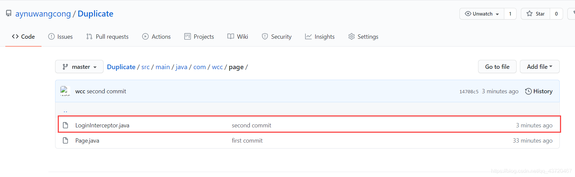
Task: Open the Projects tab
Action: coord(199,37)
